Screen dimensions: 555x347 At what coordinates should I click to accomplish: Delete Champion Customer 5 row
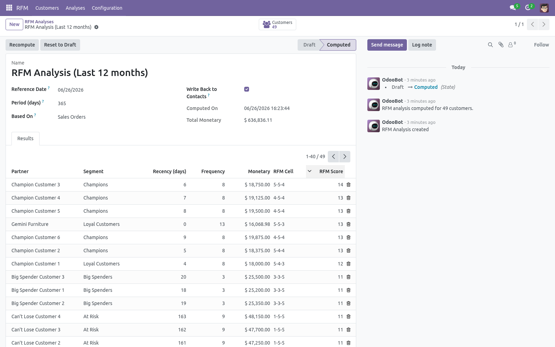[x=349, y=211]
